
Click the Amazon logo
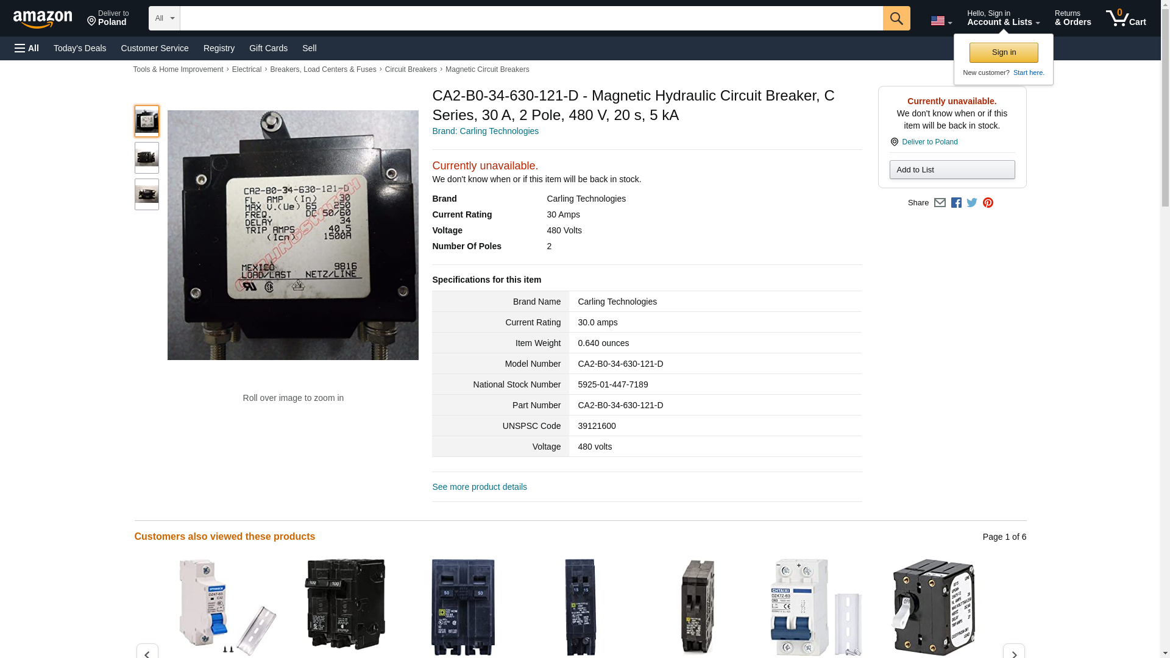pos(43,19)
